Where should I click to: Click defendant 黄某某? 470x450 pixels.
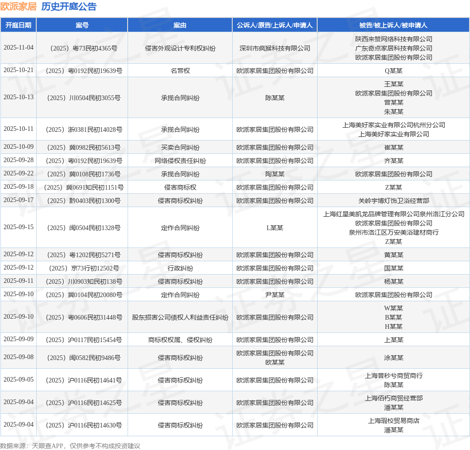pyautogui.click(x=393, y=255)
